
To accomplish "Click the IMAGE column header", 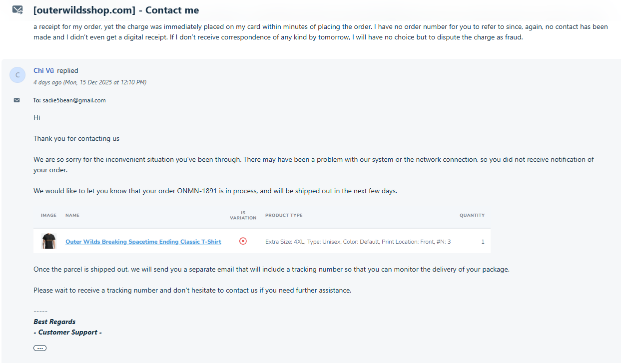I will (x=48, y=215).
